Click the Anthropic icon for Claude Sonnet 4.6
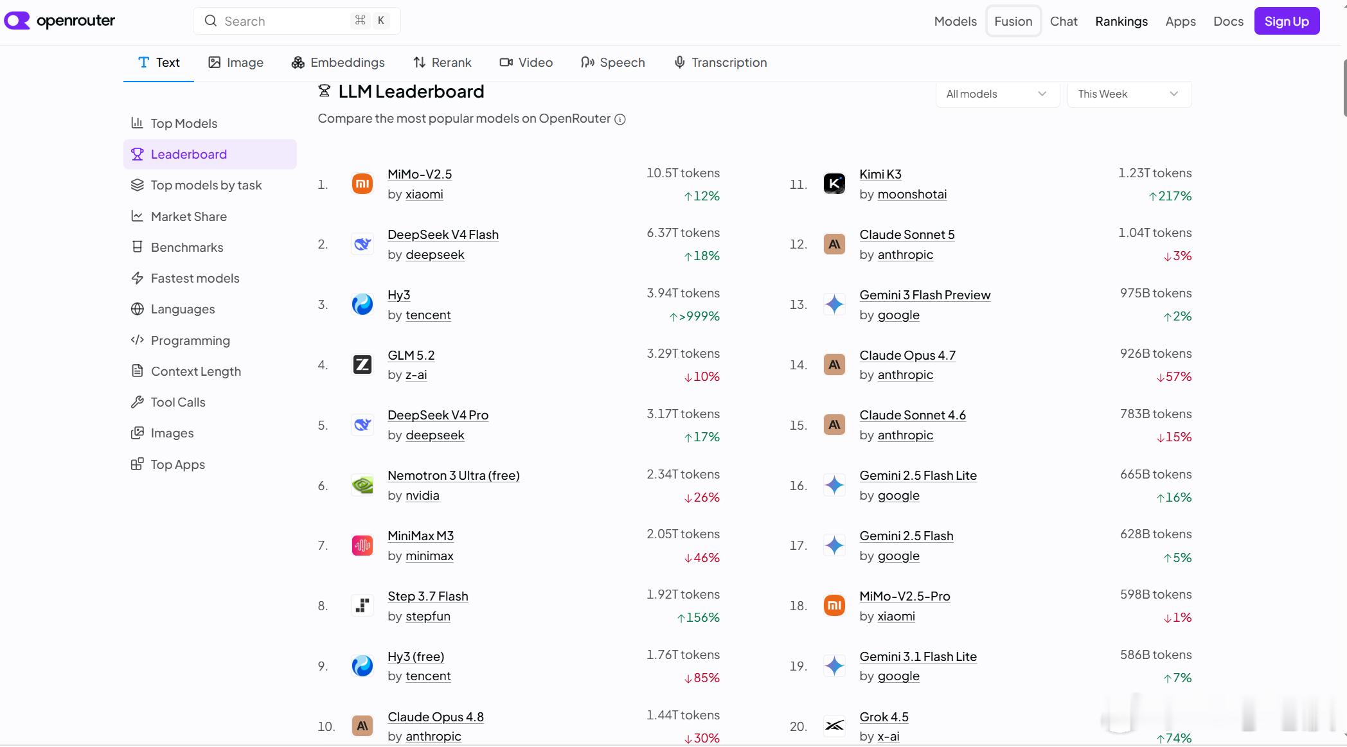 834,425
